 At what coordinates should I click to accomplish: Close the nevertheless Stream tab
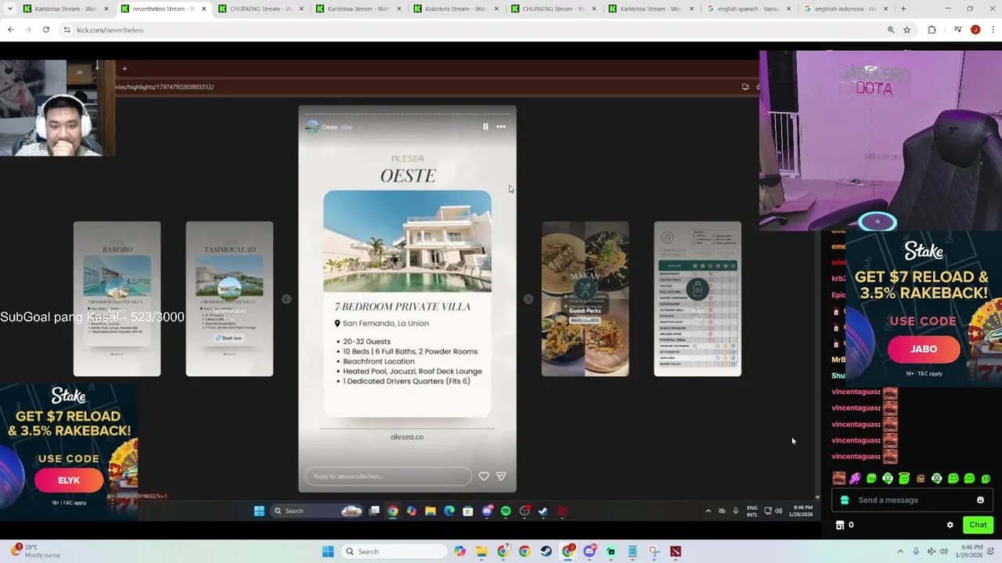204,9
